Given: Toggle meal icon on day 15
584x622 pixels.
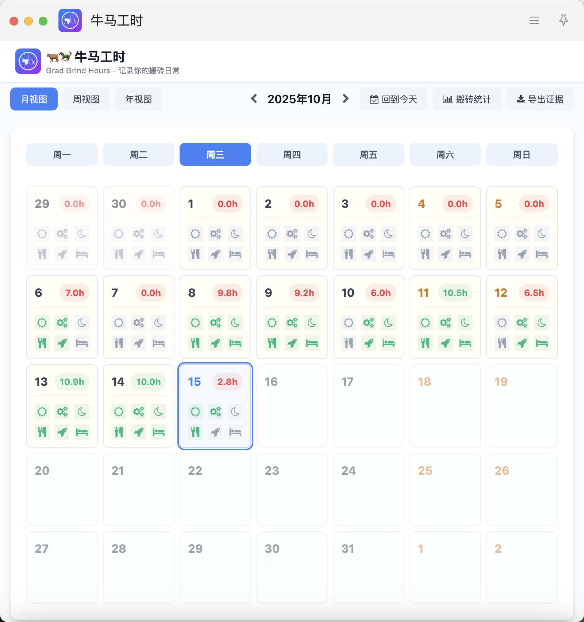Looking at the screenshot, I should [x=195, y=432].
